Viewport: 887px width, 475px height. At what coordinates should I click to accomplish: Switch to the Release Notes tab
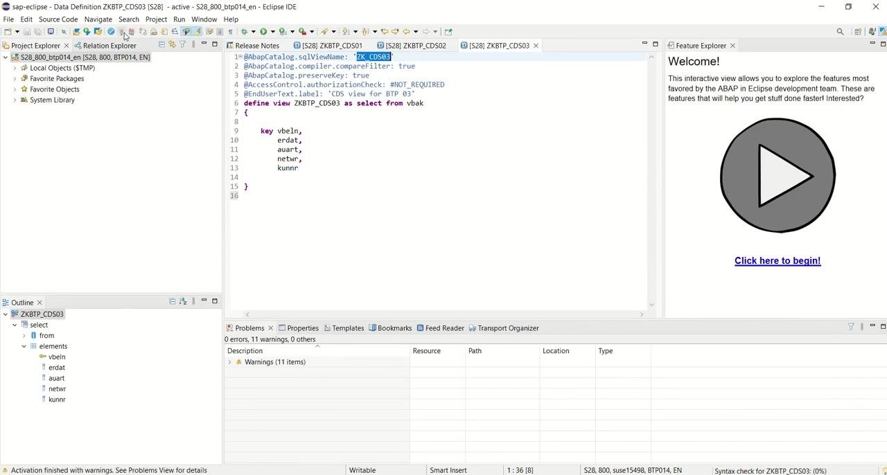click(x=253, y=46)
